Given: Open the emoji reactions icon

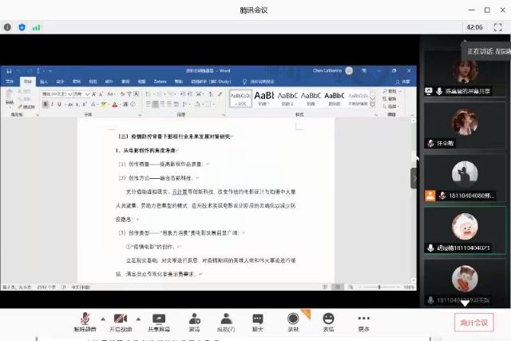Looking at the screenshot, I should click(x=328, y=319).
